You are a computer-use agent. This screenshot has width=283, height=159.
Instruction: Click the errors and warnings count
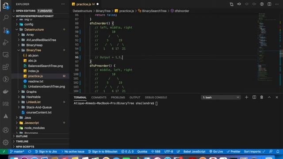pyautogui.click(x=127, y=151)
